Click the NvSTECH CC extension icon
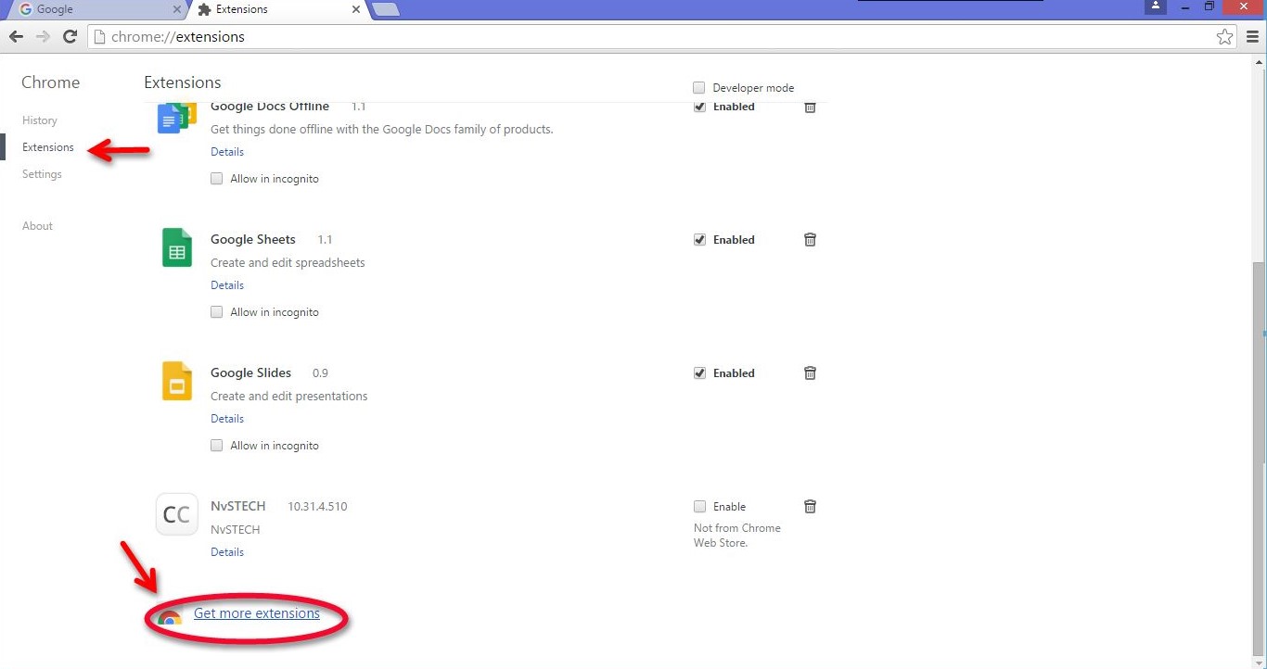Screen dimensions: 1267x669 [x=177, y=514]
